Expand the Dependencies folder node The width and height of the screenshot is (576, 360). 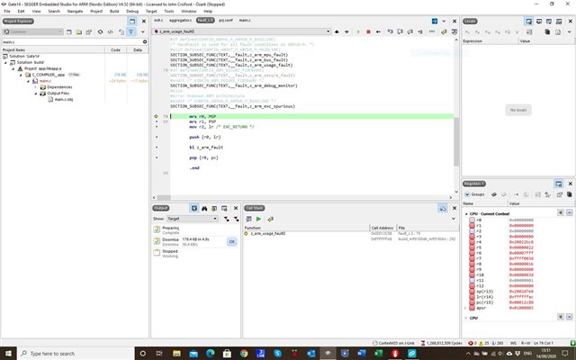(x=36, y=87)
